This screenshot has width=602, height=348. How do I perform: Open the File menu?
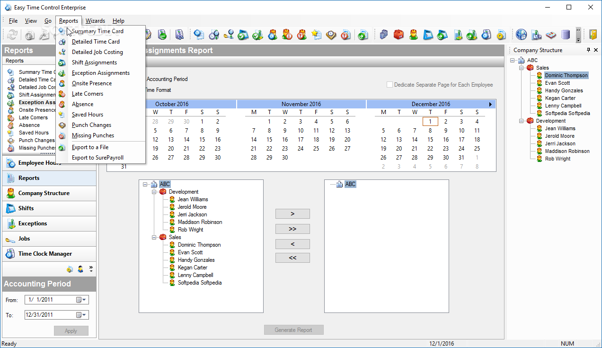[13, 21]
